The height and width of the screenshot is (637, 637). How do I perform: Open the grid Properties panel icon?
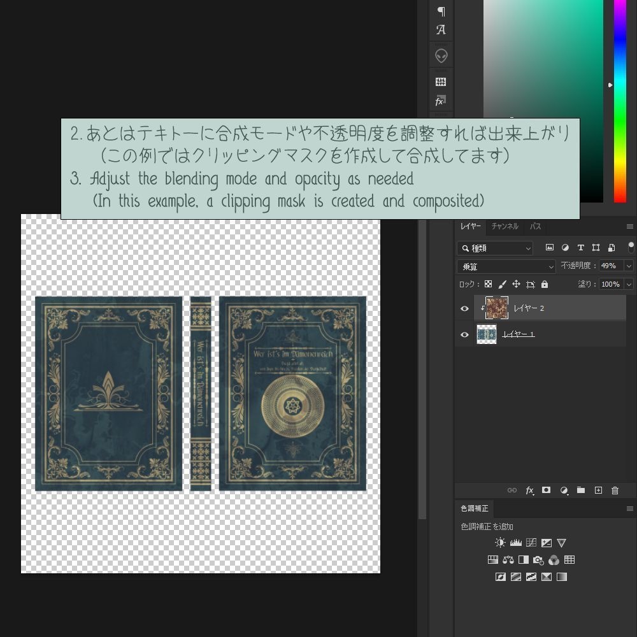pos(441,82)
